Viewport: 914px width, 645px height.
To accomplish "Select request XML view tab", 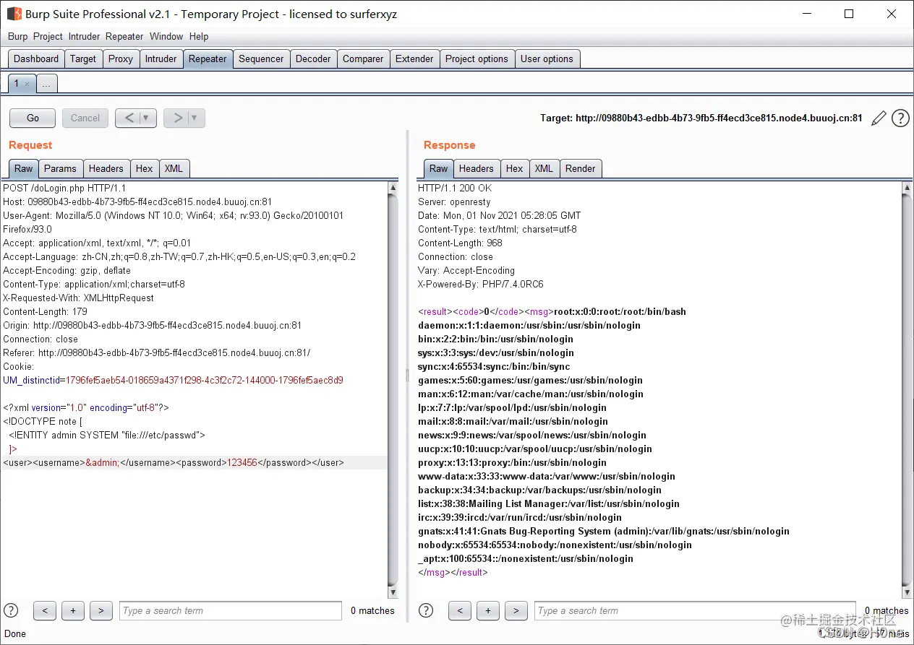I will pyautogui.click(x=174, y=168).
